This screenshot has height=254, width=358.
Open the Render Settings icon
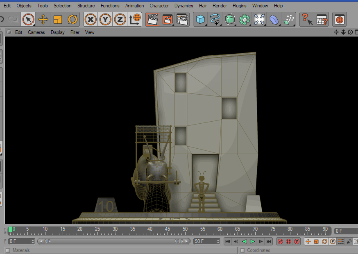pos(182,19)
